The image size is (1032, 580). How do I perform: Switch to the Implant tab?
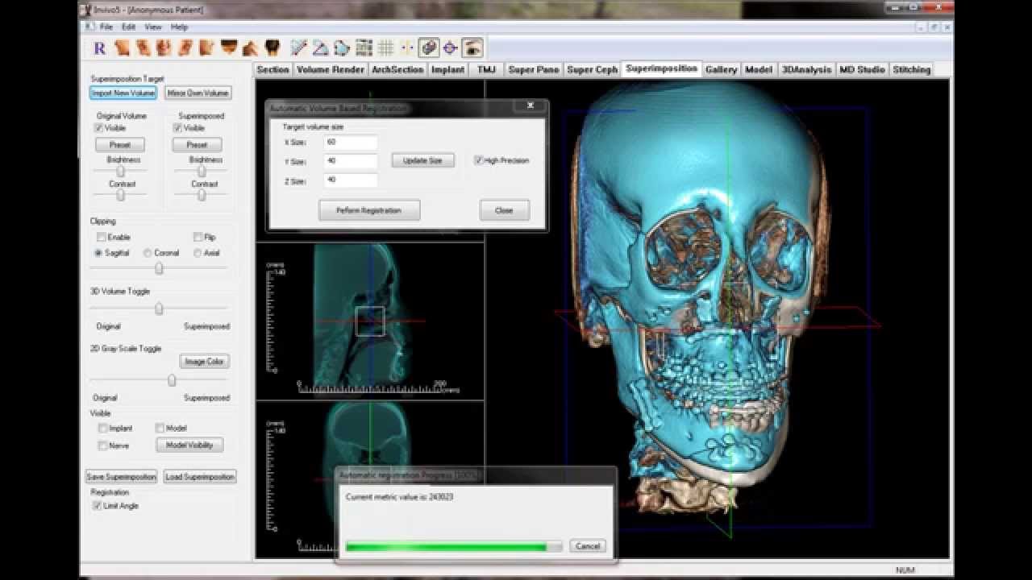[447, 70]
